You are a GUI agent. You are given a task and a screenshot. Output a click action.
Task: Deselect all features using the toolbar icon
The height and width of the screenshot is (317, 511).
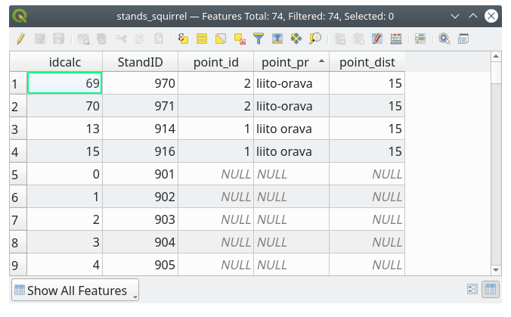(240, 39)
